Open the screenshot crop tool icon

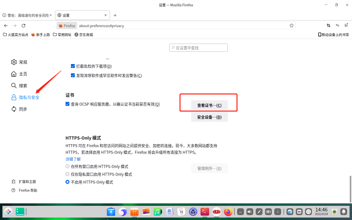tap(329, 25)
